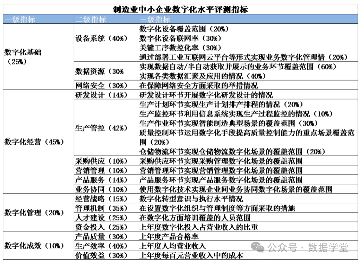Click the 数字化基础（25%） cell
360x262 pixels.
coord(23,57)
